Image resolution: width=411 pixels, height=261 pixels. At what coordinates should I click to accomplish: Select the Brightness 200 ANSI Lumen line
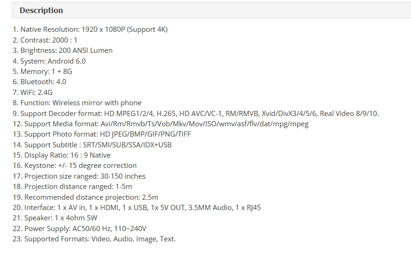pos(63,50)
